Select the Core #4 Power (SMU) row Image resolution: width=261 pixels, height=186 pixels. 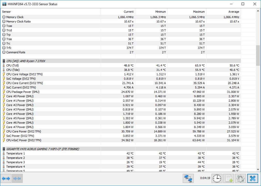121,114
